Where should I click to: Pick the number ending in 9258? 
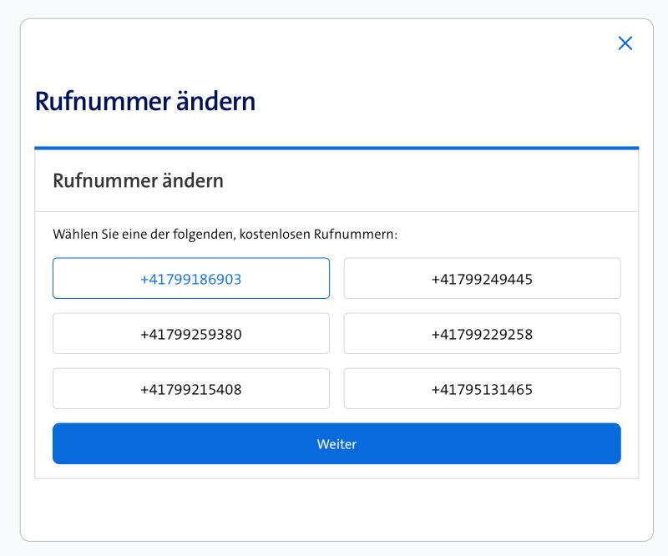click(482, 334)
